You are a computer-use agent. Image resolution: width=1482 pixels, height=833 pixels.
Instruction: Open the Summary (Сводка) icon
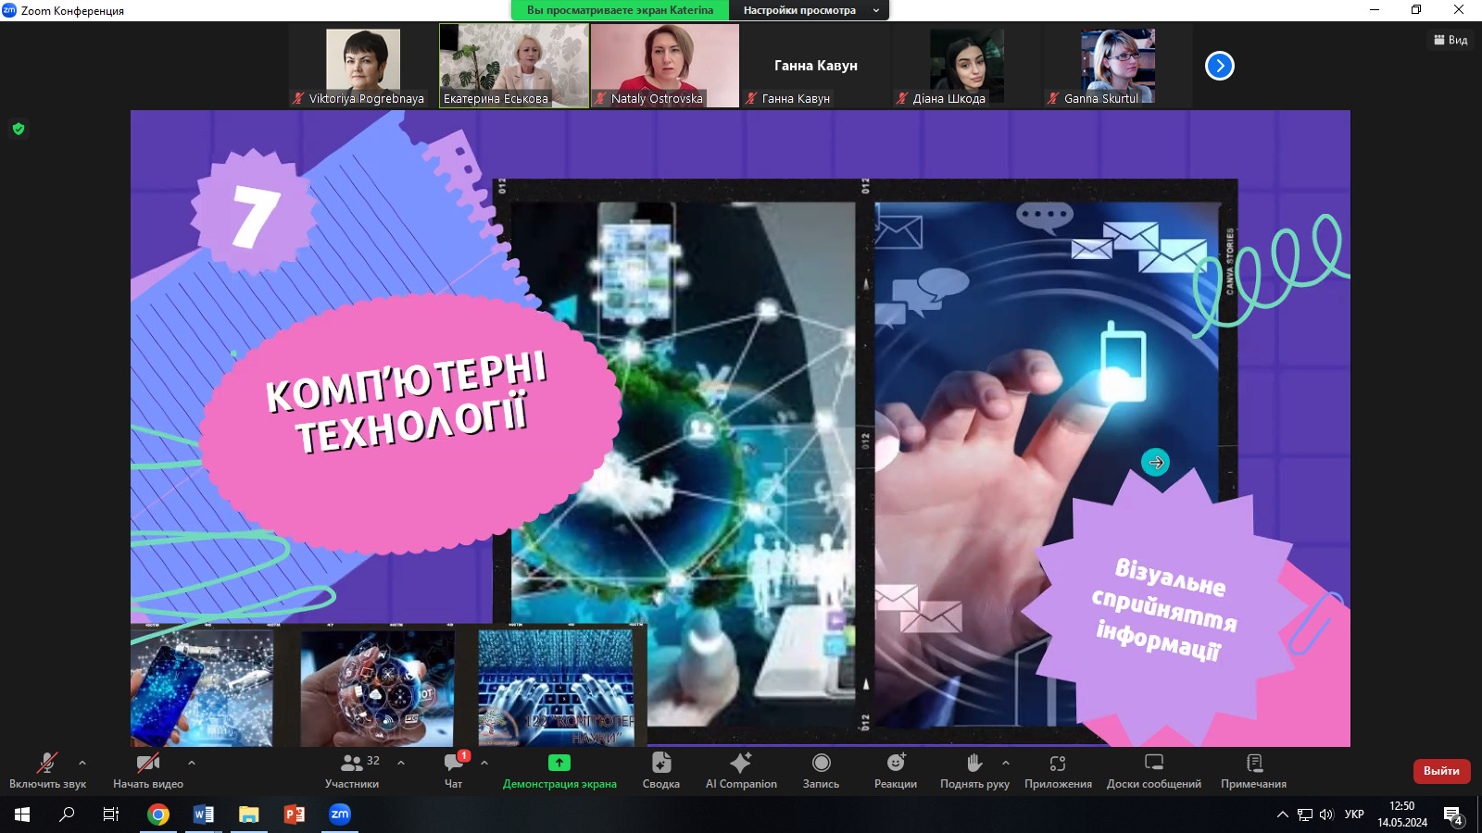point(660,769)
